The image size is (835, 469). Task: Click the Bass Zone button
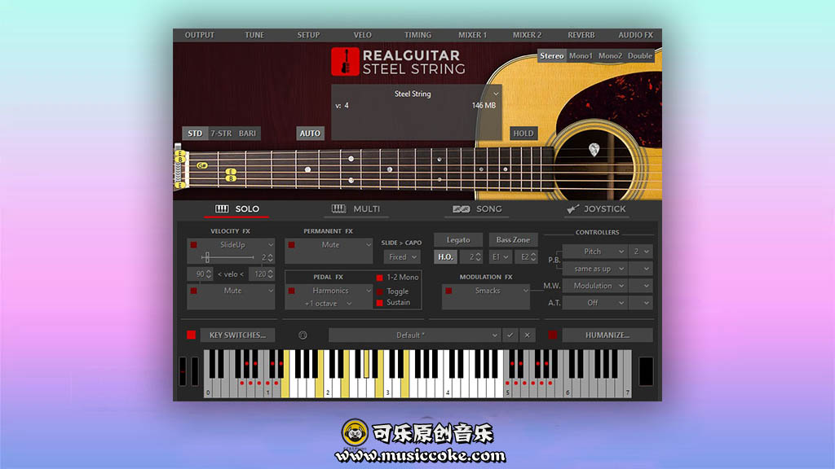[x=514, y=240]
